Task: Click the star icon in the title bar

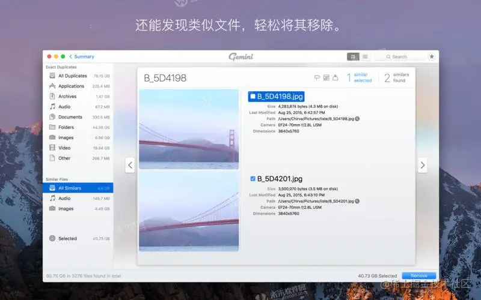Action: pyautogui.click(x=432, y=56)
